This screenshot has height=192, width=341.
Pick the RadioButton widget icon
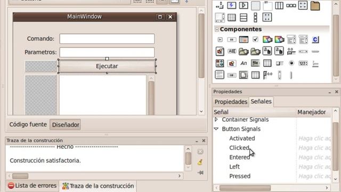291,63
